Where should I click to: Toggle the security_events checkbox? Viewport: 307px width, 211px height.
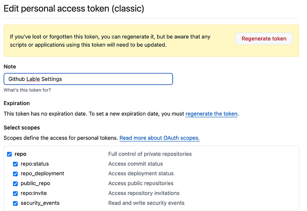pyautogui.click(x=15, y=203)
